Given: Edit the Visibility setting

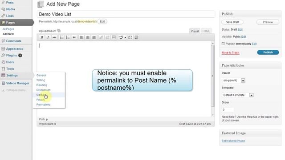Looking at the screenshot, I should pyautogui.click(x=244, y=36).
